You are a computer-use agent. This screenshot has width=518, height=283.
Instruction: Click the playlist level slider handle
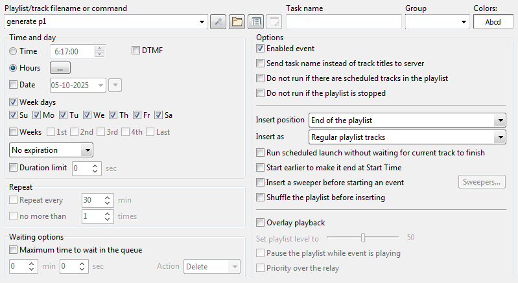[364, 238]
